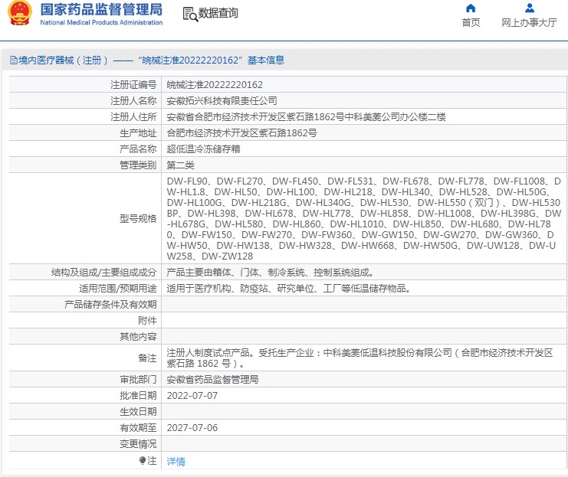The width and height of the screenshot is (568, 477).
Task: Select the 注册人制度试点产品 remarks text
Action: (360, 358)
